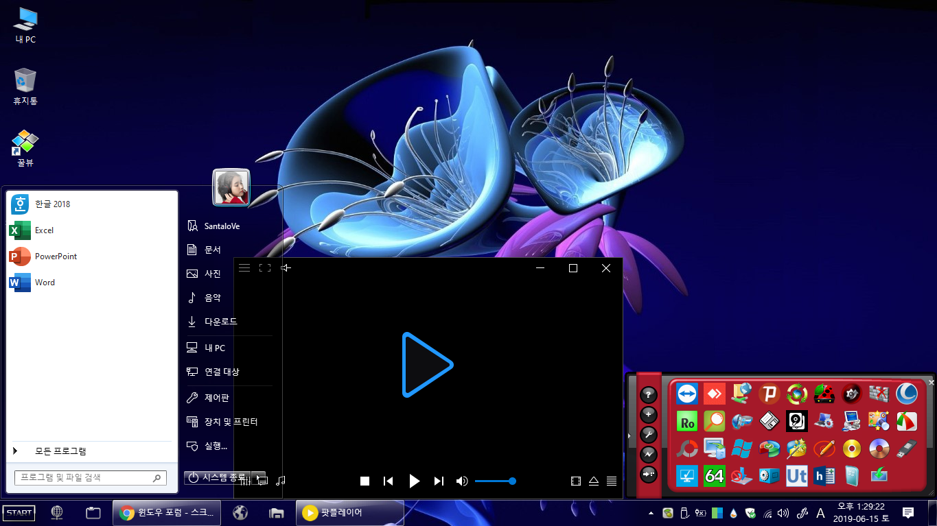
Task: Mute the PotPlayer speaker icon
Action: (x=462, y=481)
